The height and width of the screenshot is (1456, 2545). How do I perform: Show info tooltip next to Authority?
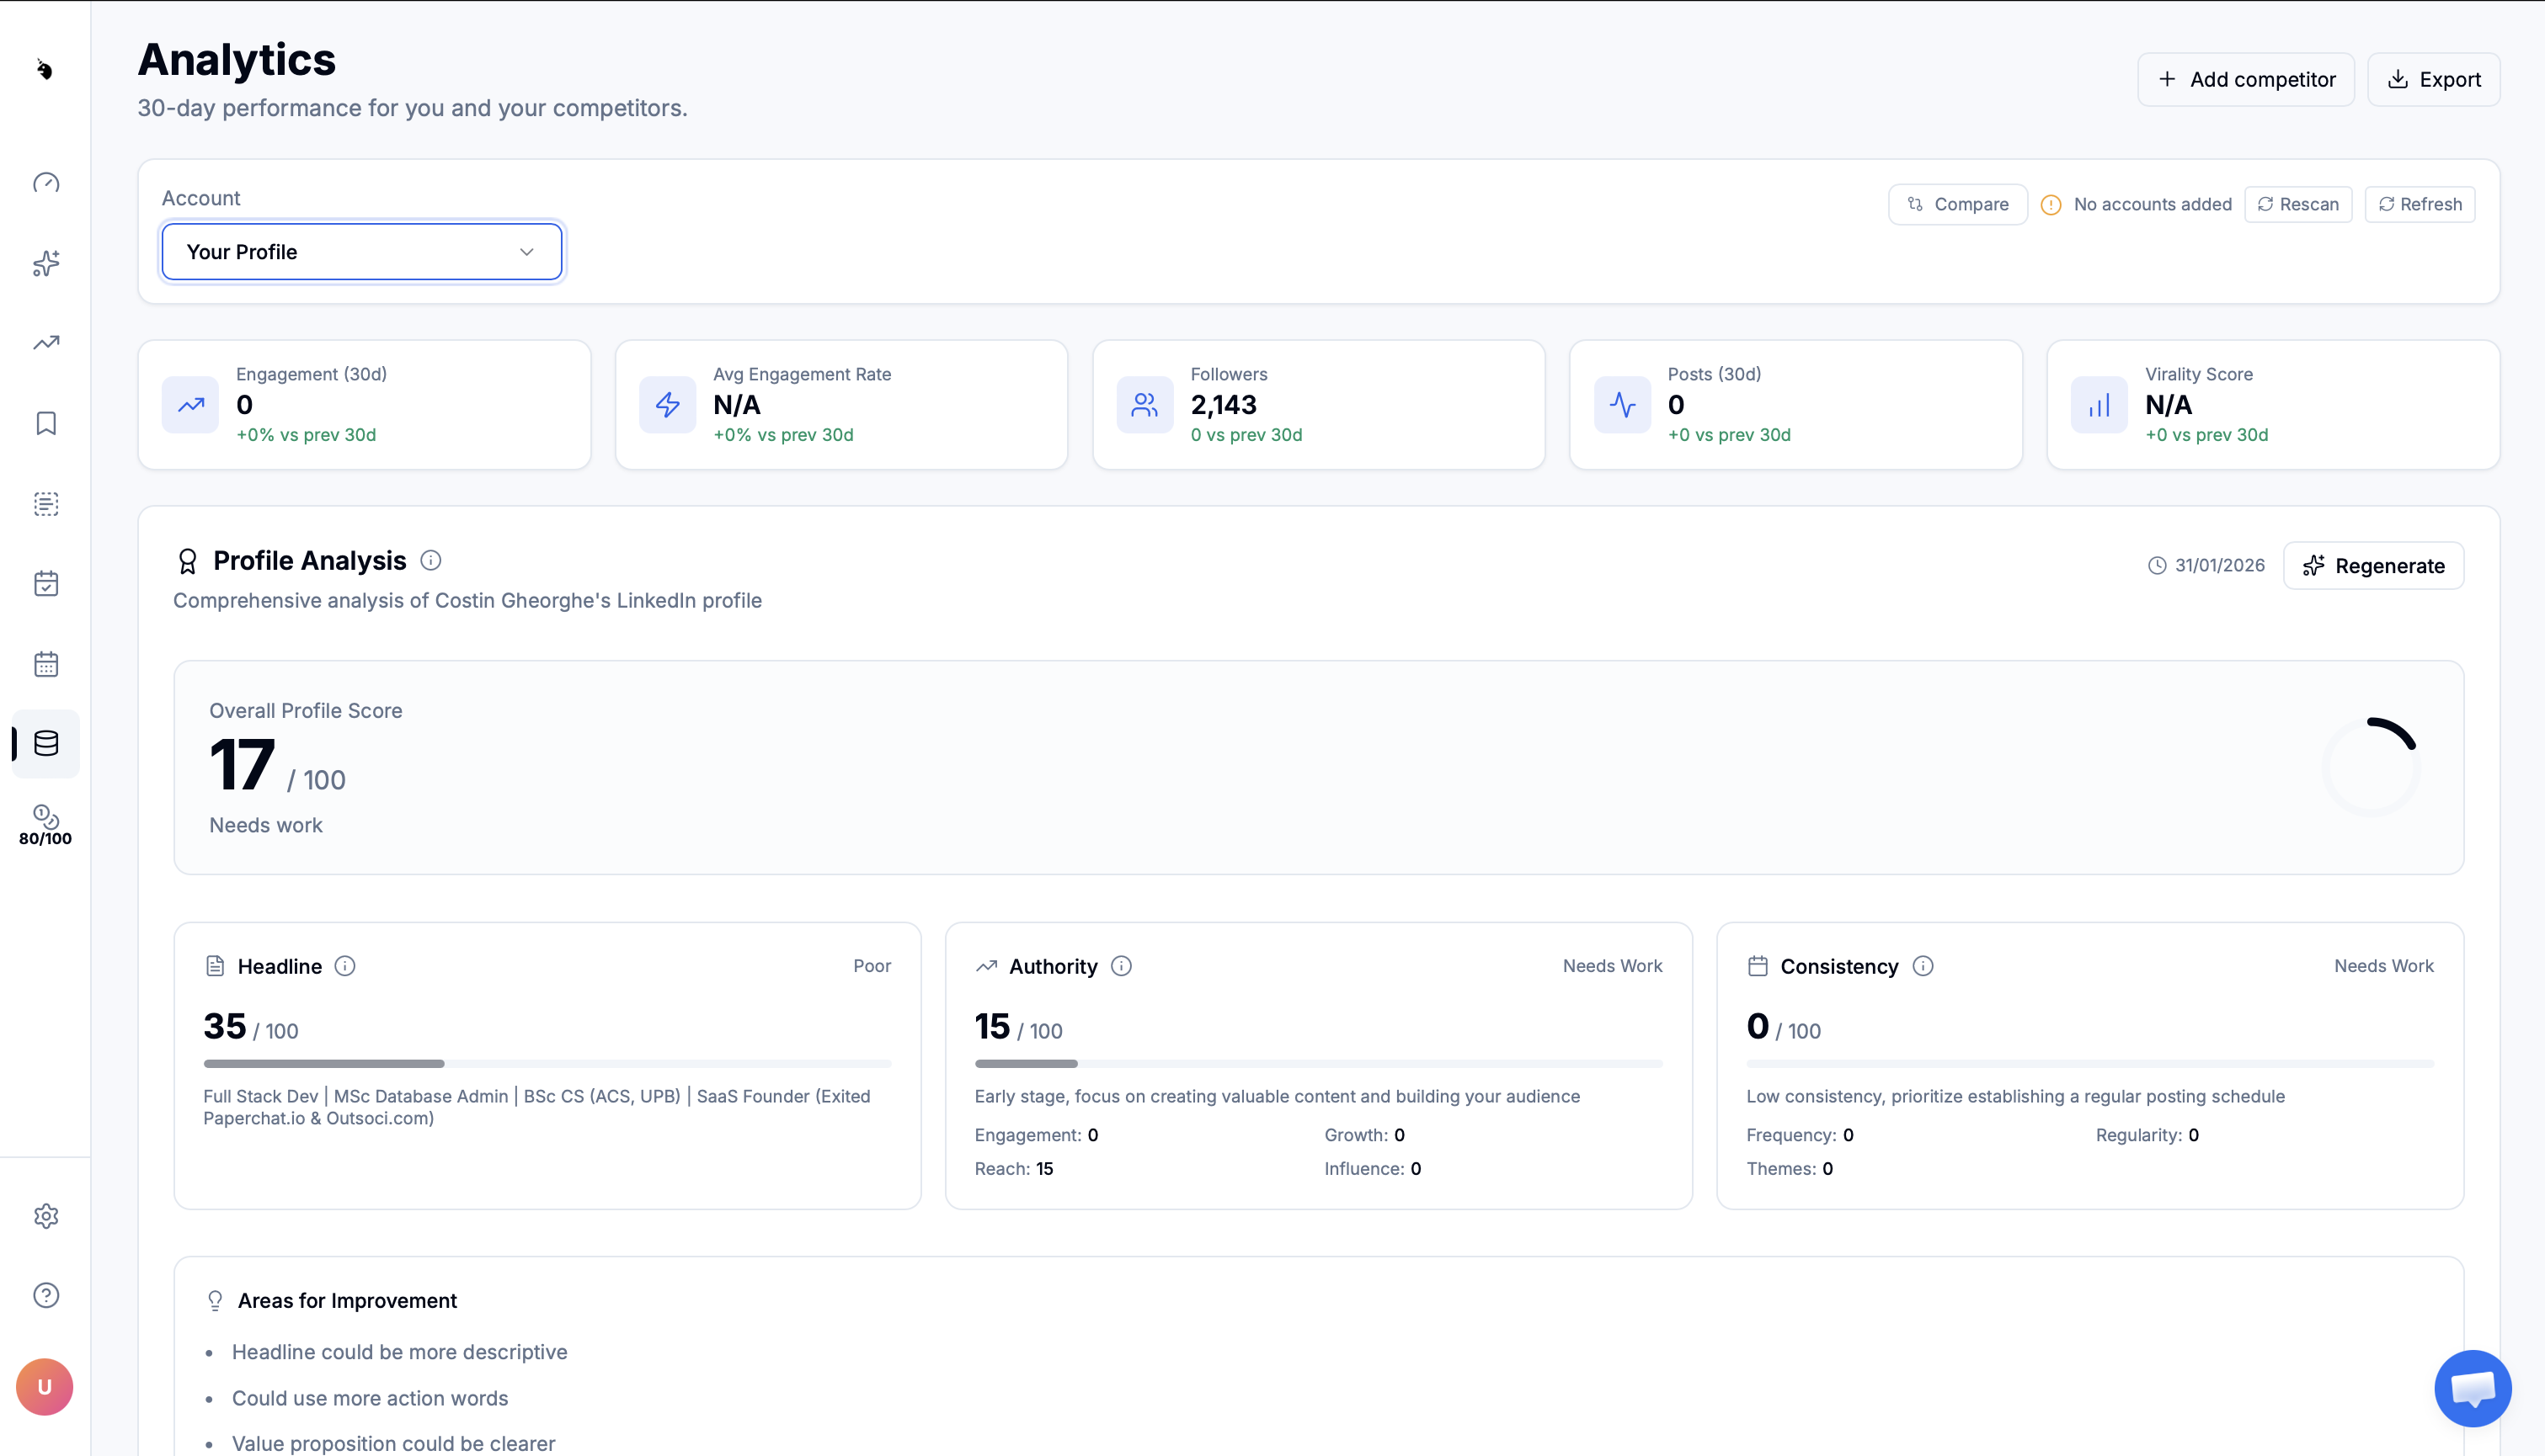(x=1122, y=966)
